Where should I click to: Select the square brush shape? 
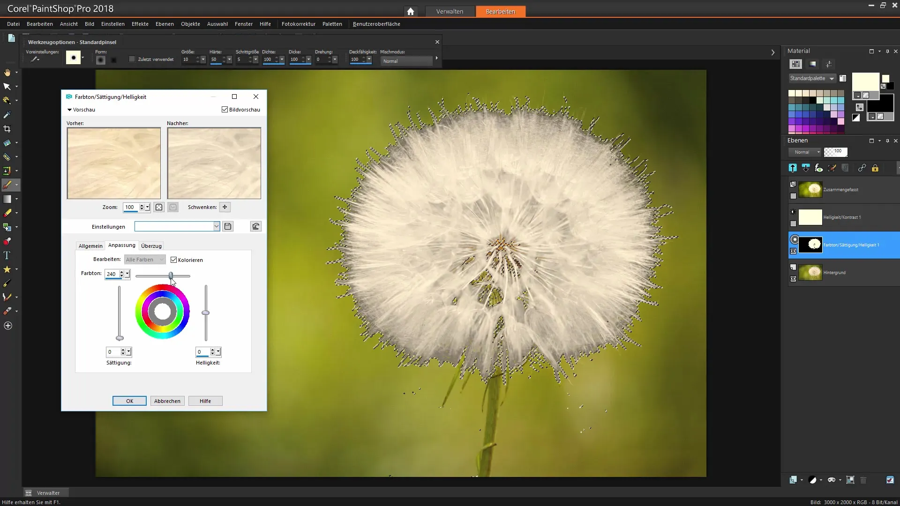point(114,60)
